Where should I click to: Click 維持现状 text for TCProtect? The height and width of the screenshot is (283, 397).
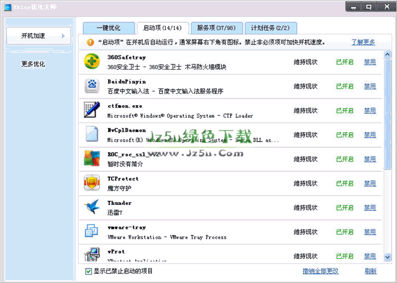point(306,183)
